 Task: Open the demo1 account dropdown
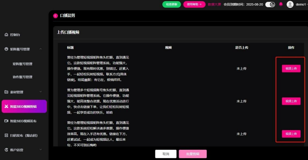[301, 5]
